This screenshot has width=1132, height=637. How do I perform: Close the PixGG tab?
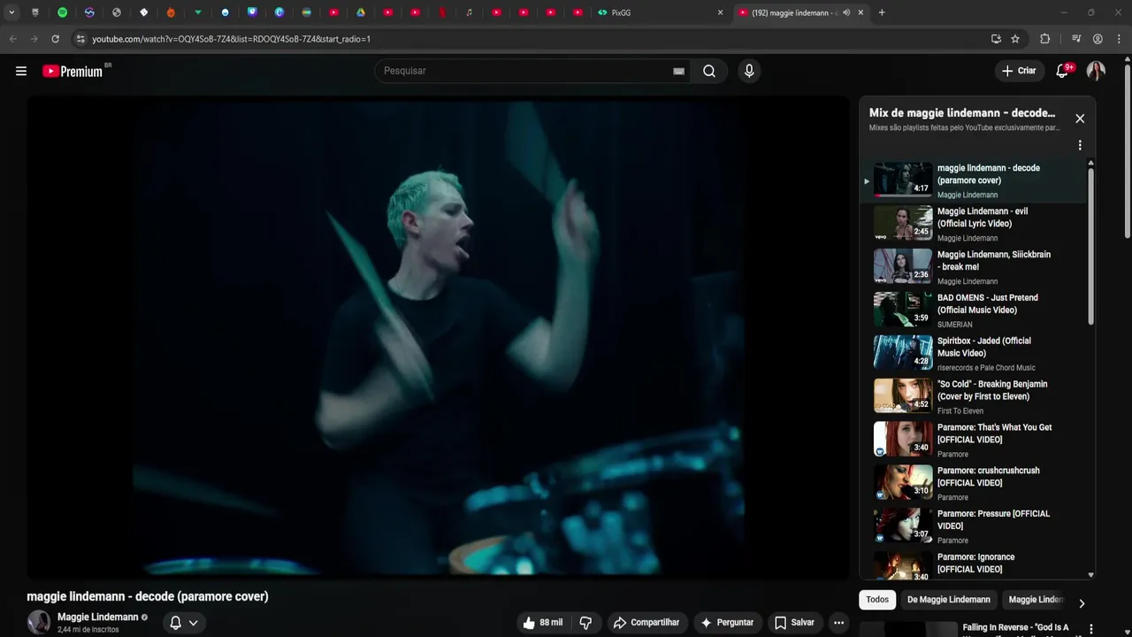point(720,12)
